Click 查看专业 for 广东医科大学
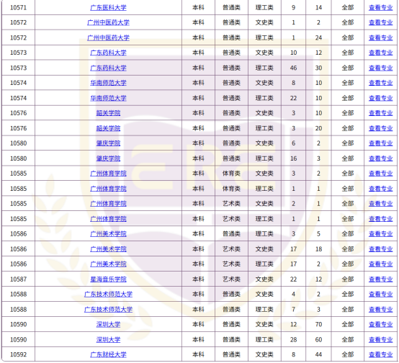The image size is (399, 363). pyautogui.click(x=381, y=8)
